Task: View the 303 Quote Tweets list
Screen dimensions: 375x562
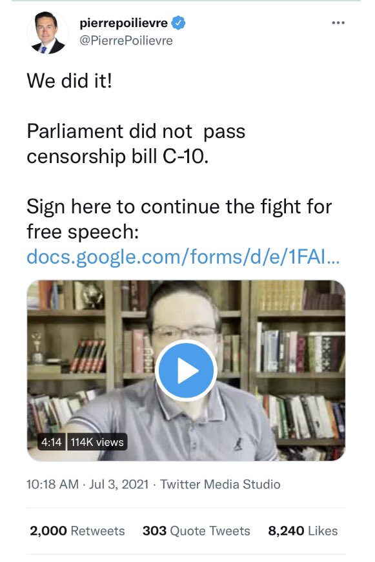Action: coord(196,530)
